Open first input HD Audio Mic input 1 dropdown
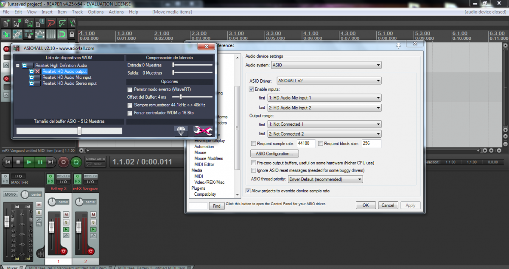Screen dimensions: 509x269 point(324,98)
